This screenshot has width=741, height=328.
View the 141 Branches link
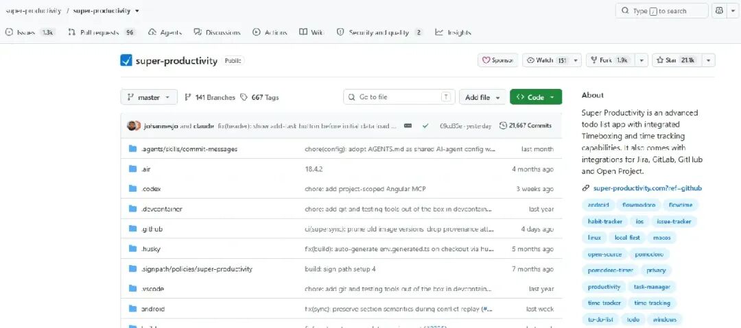pos(210,97)
